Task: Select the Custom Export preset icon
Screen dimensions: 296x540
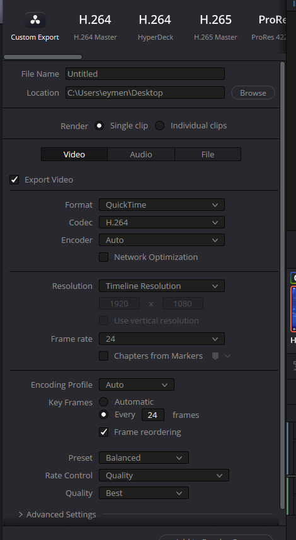Action: [35, 20]
